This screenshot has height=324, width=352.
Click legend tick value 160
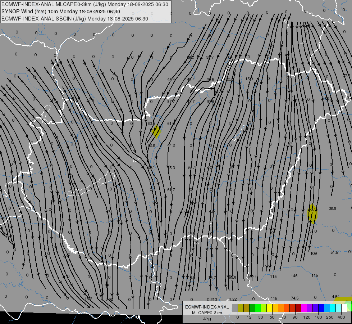(318, 317)
